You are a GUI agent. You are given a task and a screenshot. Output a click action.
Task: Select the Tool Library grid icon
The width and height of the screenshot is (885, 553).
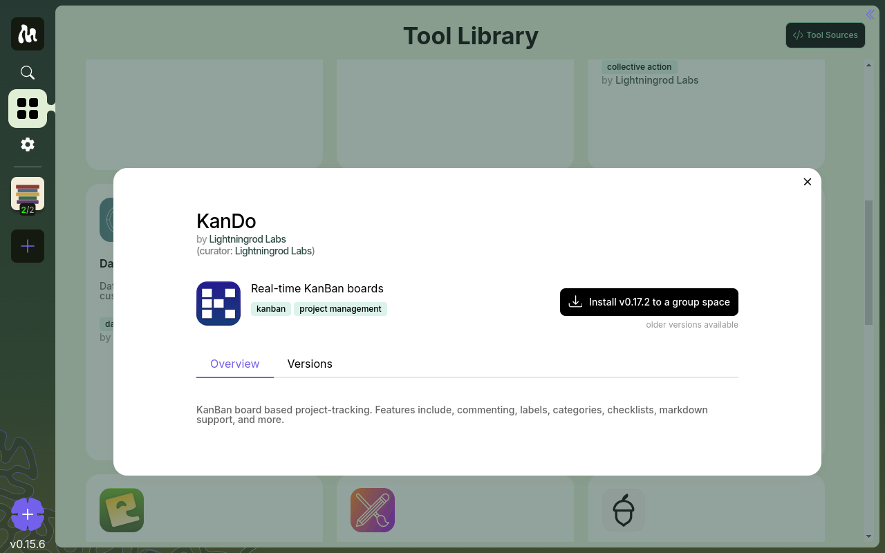point(28,109)
